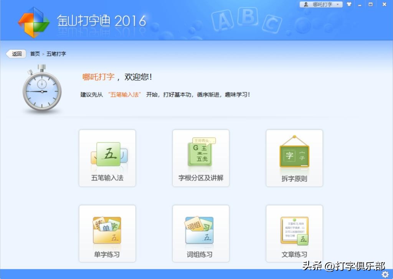Image resolution: width=393 pixels, height=279 pixels.
Task: Select the 五笔打字 breadcrumb entry
Action: tap(56, 54)
